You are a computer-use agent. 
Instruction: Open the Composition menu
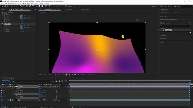coord(12,4)
